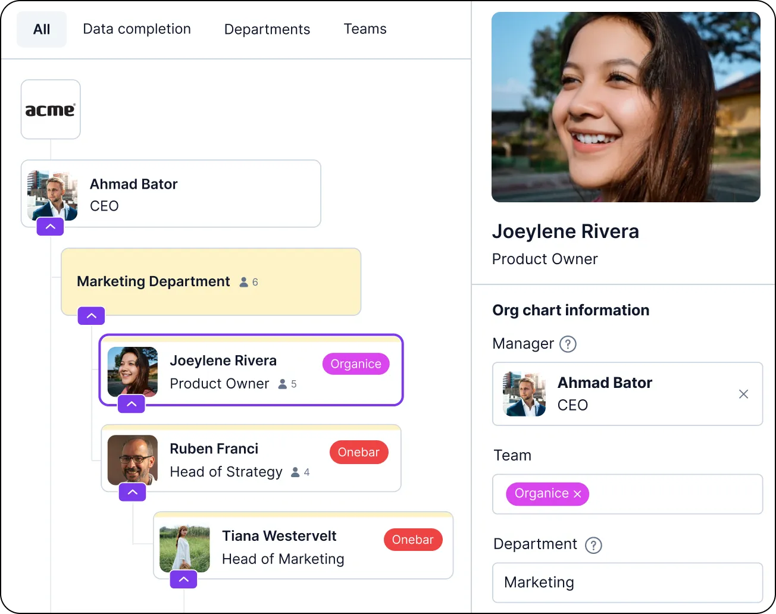Image resolution: width=776 pixels, height=614 pixels.
Task: Remove Ahmad Bator as manager
Action: [743, 394]
